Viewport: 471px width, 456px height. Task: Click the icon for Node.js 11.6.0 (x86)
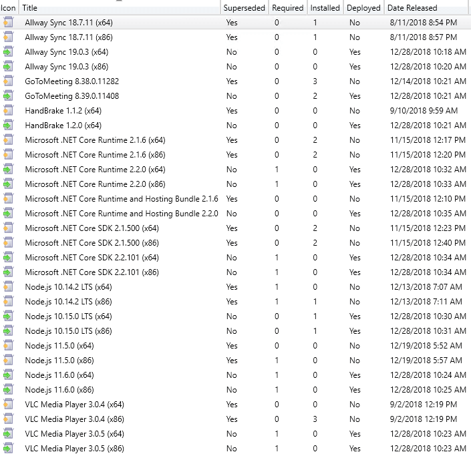[x=9, y=390]
